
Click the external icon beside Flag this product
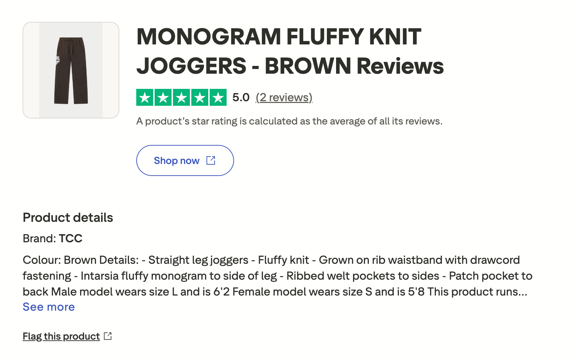(x=108, y=336)
